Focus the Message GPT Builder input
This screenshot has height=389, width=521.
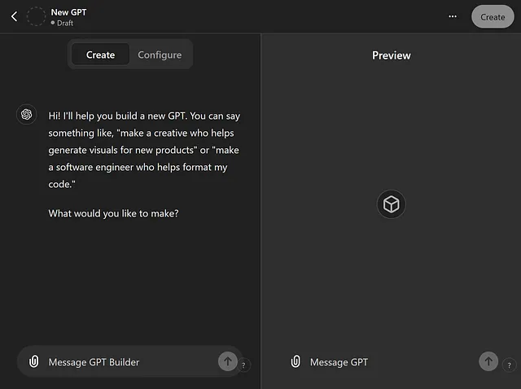(129, 362)
